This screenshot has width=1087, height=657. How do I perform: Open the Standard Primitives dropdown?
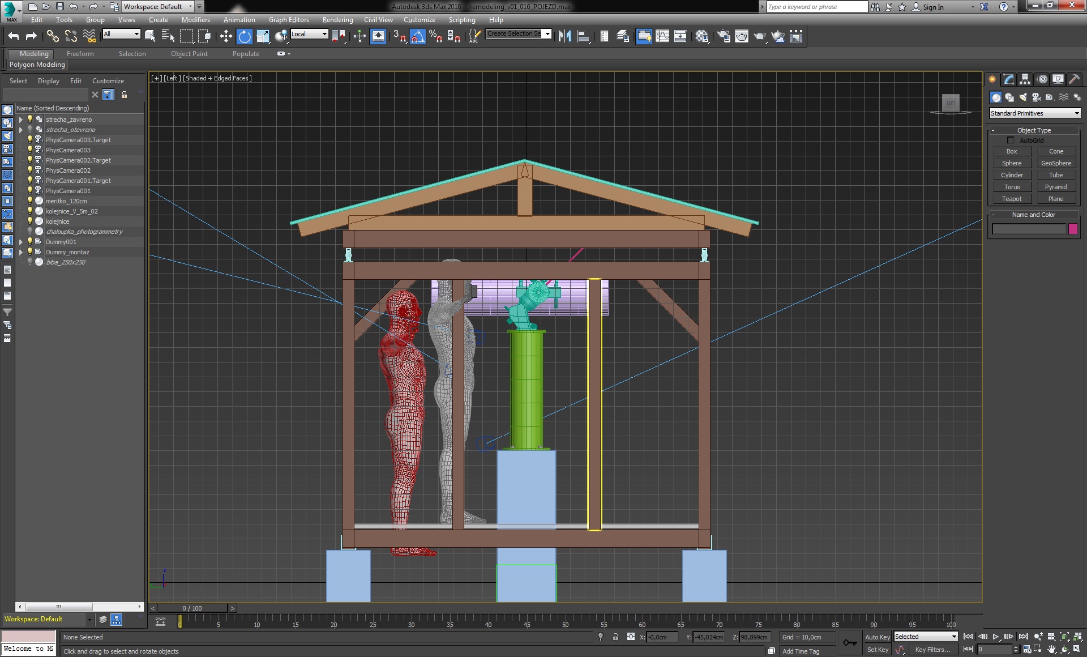pos(1035,113)
